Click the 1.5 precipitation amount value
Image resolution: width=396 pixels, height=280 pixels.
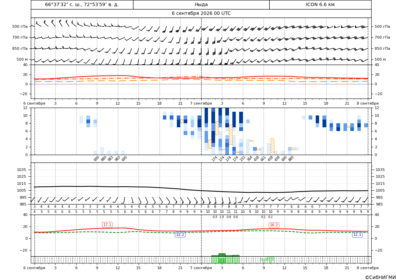222,217
